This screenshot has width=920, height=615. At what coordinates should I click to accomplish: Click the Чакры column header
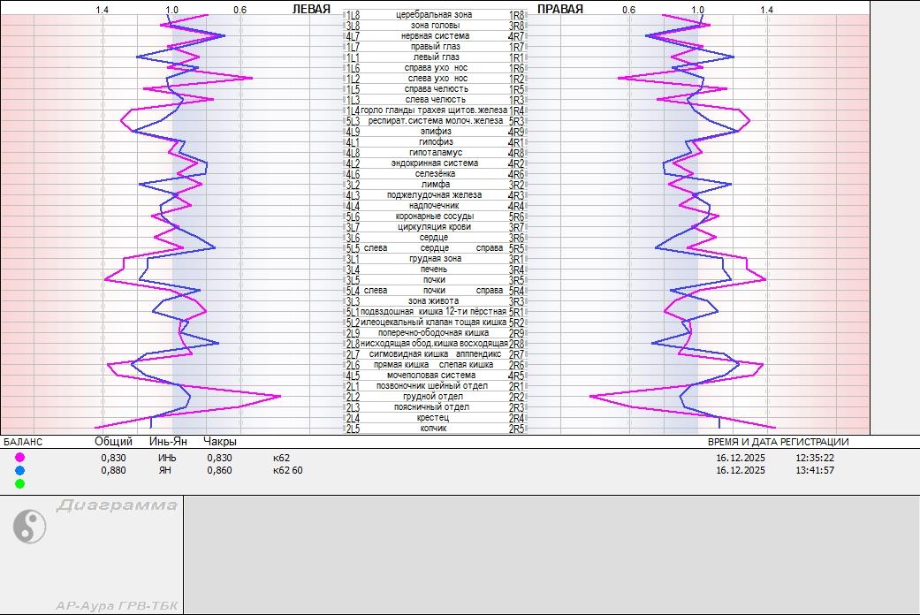pyautogui.click(x=220, y=442)
